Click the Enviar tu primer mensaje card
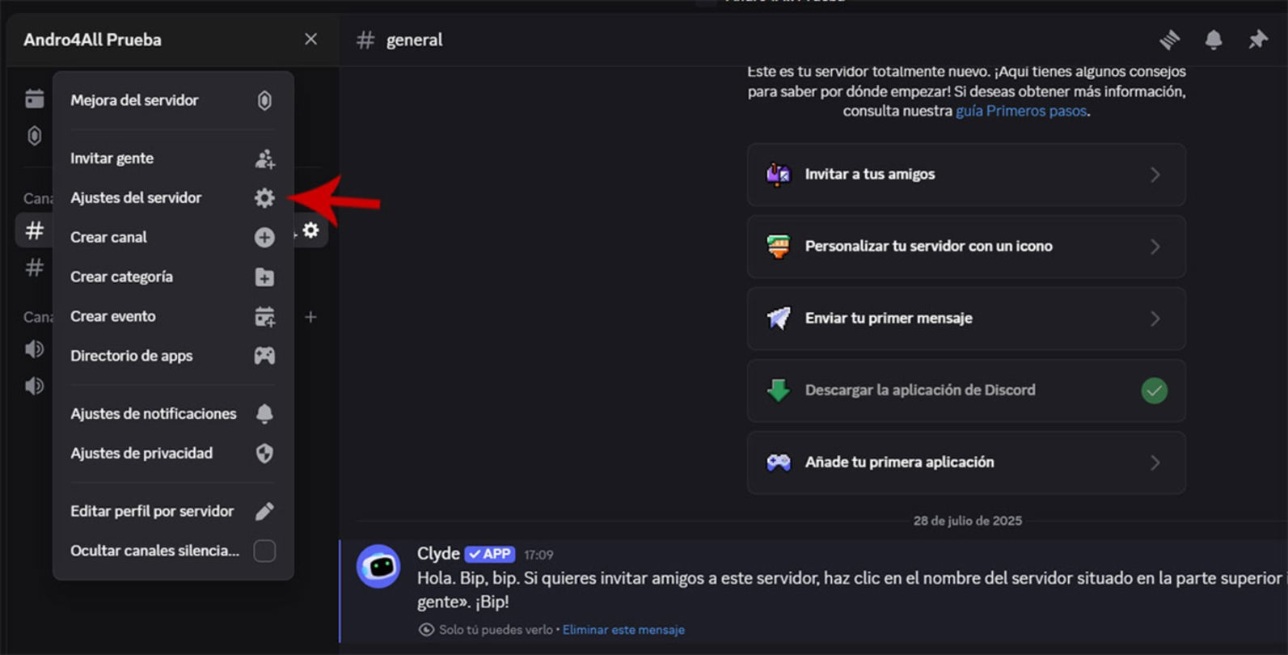The width and height of the screenshot is (1288, 655). (x=966, y=319)
